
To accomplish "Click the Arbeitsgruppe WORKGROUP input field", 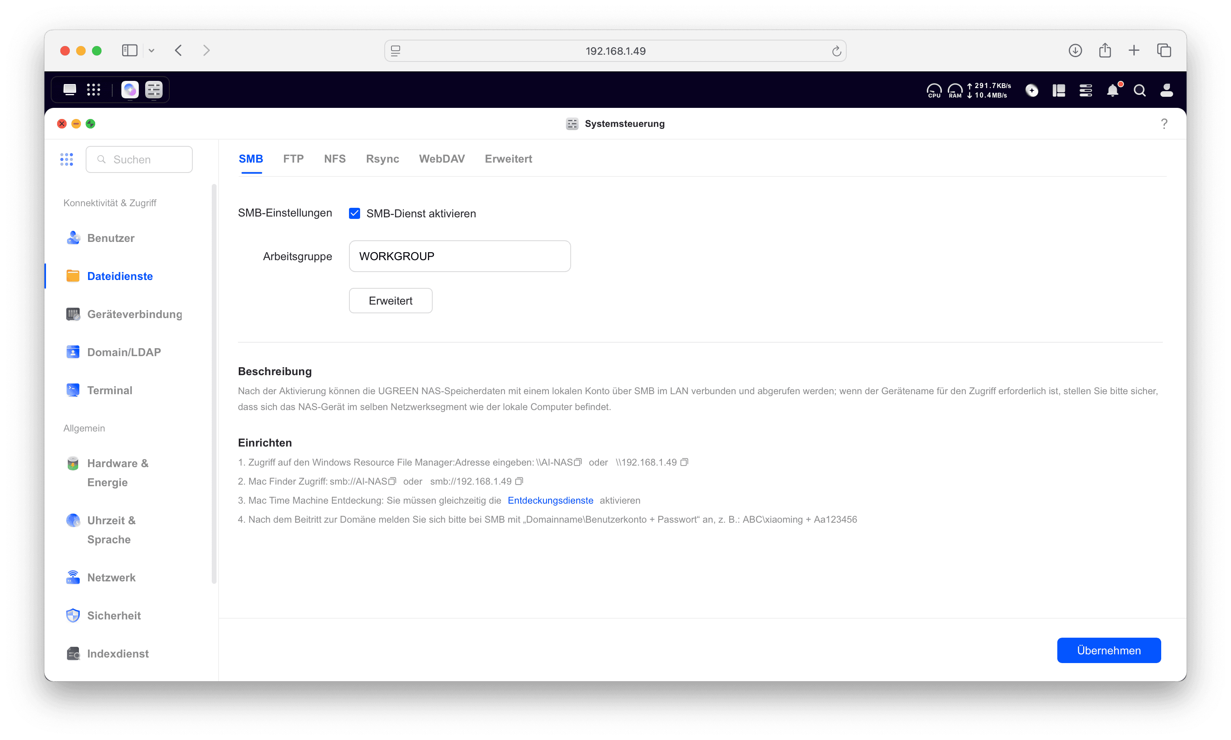I will click(x=459, y=256).
